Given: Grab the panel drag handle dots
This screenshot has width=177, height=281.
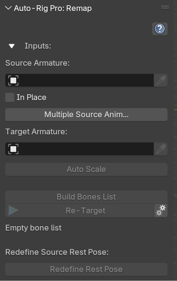Looking at the screenshot, I should coord(165,7).
